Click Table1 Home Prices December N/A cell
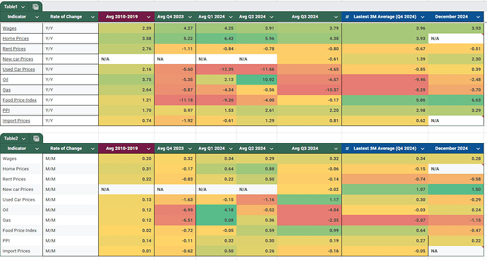This screenshot has width=487, height=260. pos(456,39)
